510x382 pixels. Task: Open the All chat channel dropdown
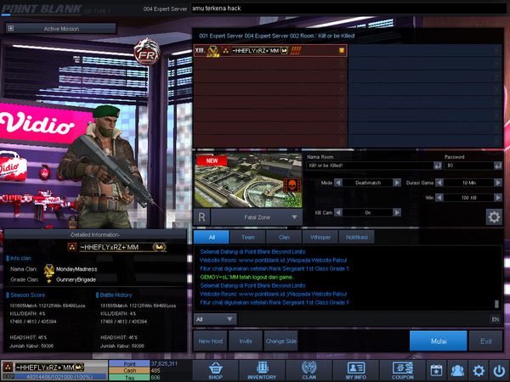(x=215, y=319)
